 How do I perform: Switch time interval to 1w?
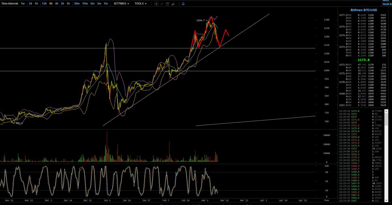pyautogui.click(x=23, y=4)
